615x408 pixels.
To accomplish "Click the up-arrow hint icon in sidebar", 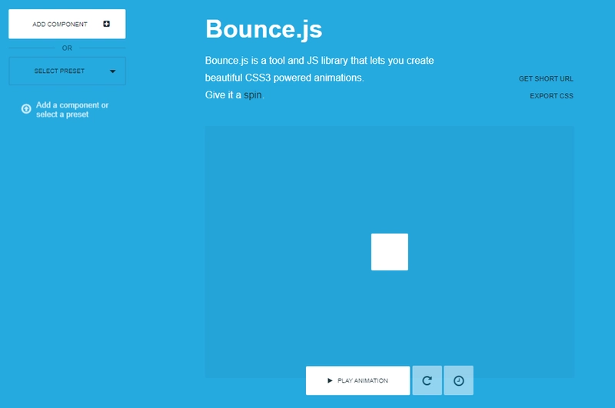I will (x=26, y=109).
